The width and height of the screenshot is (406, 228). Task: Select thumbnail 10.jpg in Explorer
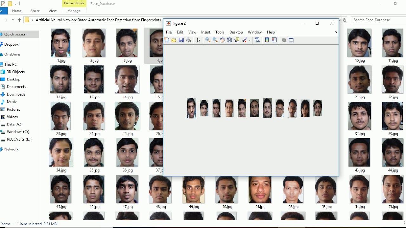coord(359,43)
